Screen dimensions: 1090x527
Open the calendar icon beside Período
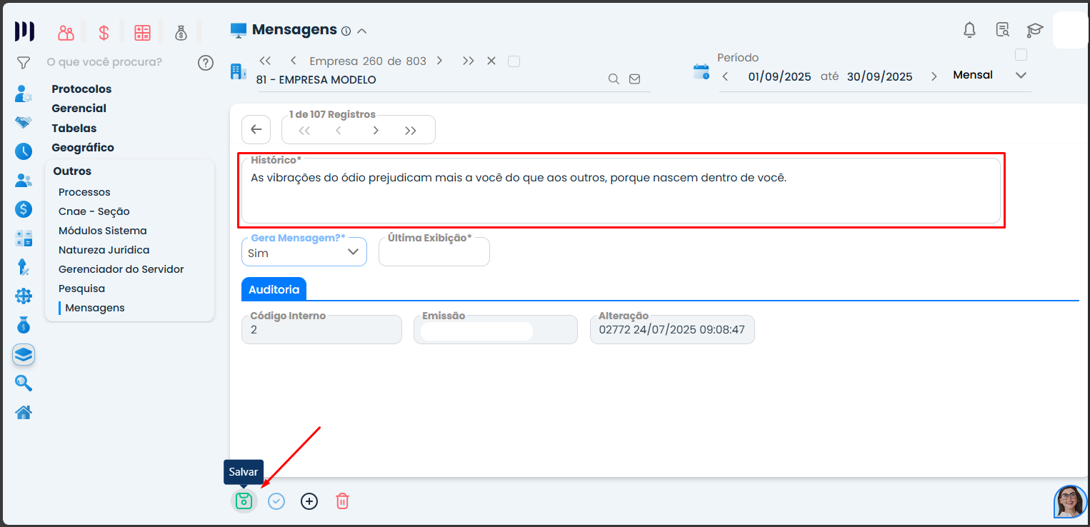(701, 71)
